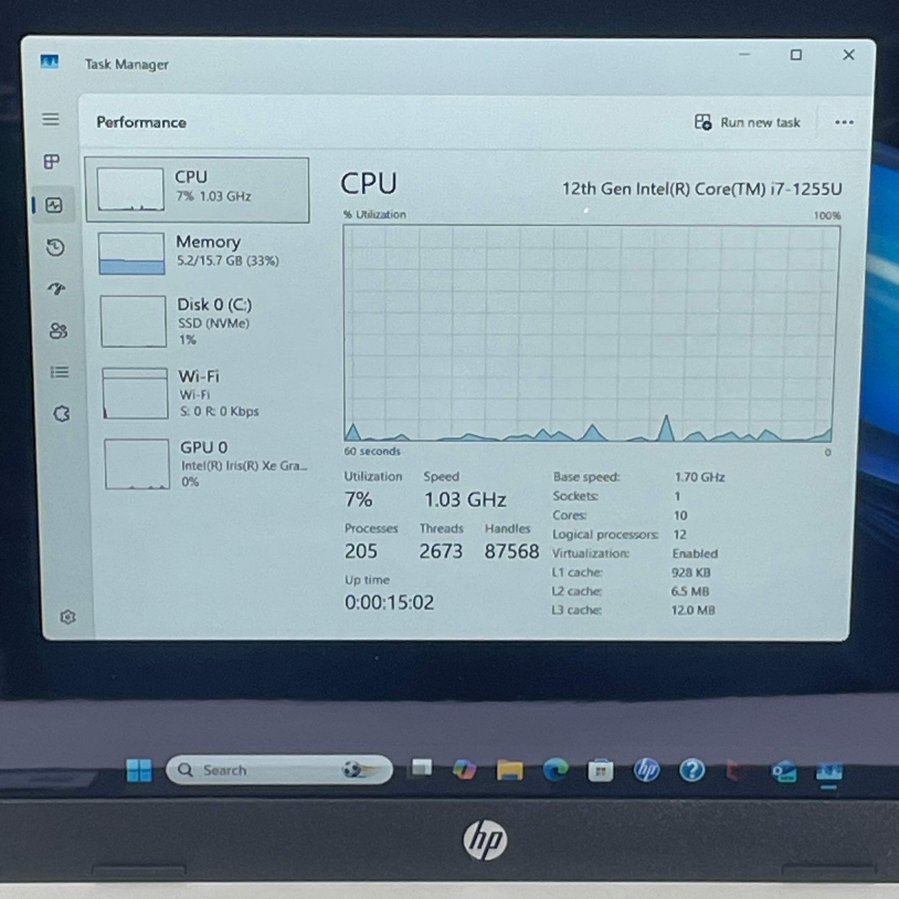Click the 12th Gen Intel Core i7-1255U label
The width and height of the screenshot is (899, 899).
[x=702, y=189]
